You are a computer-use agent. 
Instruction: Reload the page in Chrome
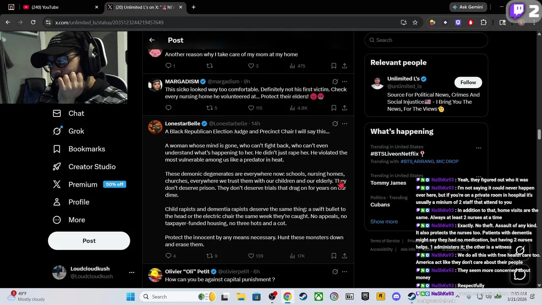[x=33, y=22]
